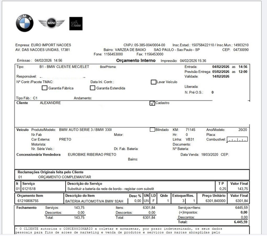This screenshot has width=267, height=236.
Task: Select the CNPJ number 05-385-004/0004-00
Action: (x=150, y=45)
